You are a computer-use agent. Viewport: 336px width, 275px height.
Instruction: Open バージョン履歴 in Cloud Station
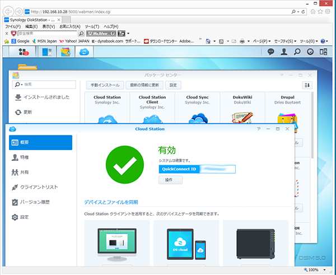point(40,202)
